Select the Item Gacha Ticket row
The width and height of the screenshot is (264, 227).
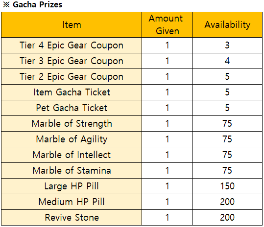coord(132,92)
